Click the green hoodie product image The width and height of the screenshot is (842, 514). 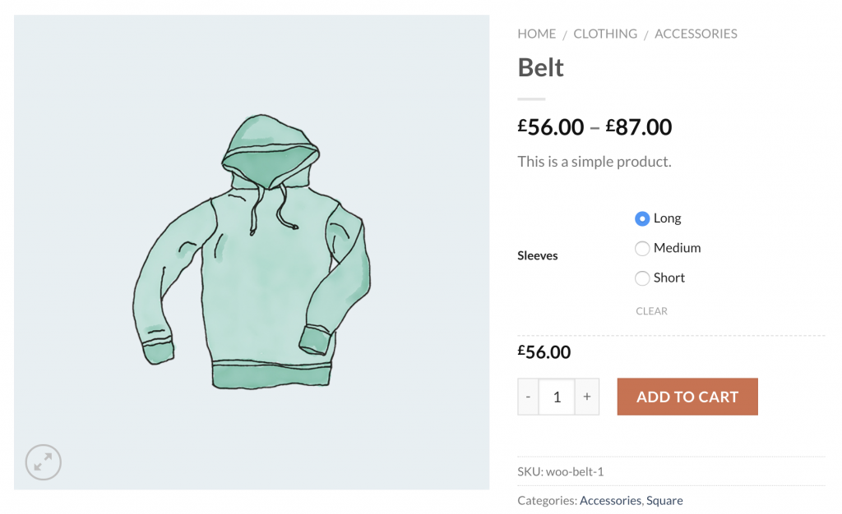click(252, 252)
